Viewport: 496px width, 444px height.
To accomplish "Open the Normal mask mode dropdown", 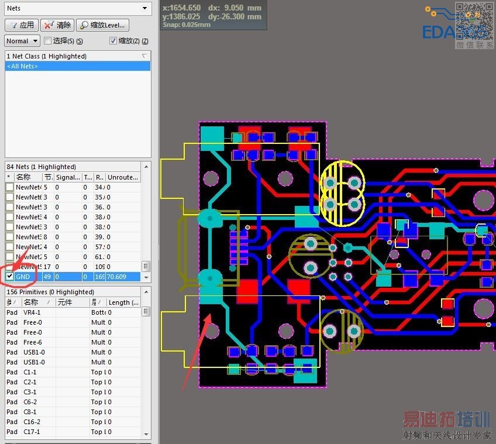I will 22,41.
